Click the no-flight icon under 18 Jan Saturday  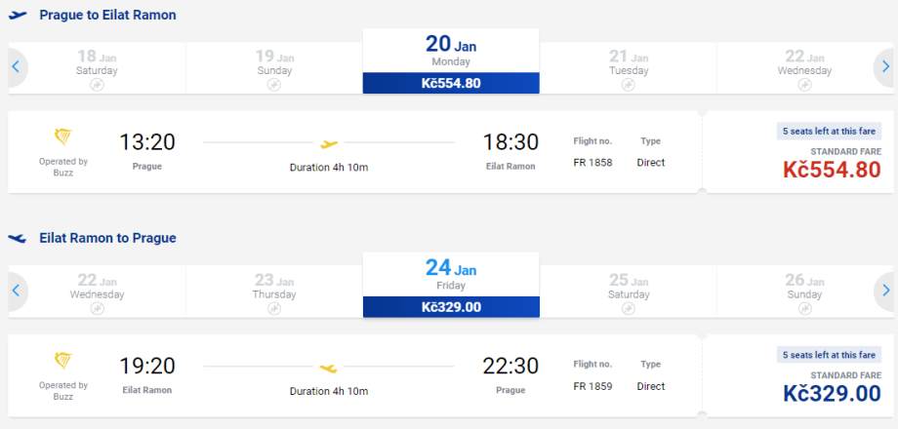coord(97,86)
